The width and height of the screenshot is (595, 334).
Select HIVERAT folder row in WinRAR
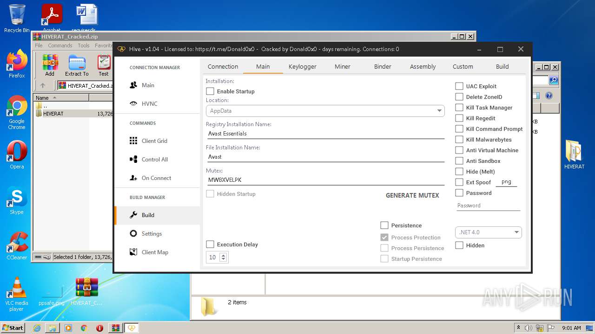[x=73, y=114]
